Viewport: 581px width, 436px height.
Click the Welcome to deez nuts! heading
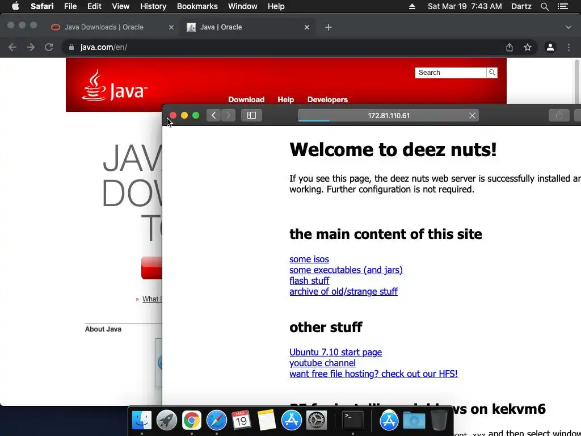pos(393,150)
